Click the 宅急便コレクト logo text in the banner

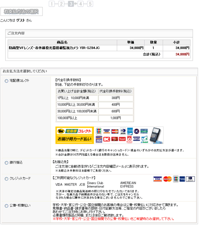(78, 131)
